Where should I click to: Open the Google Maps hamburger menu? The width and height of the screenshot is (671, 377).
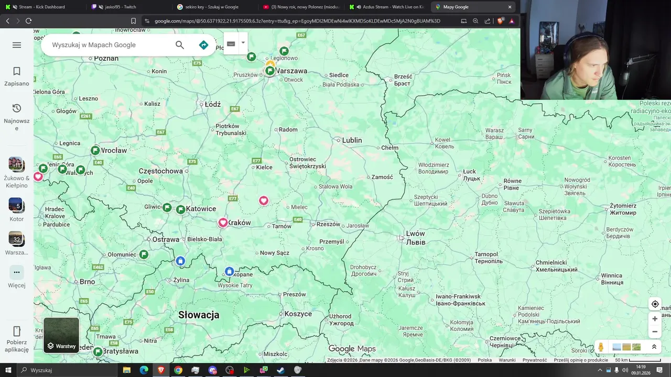(17, 45)
